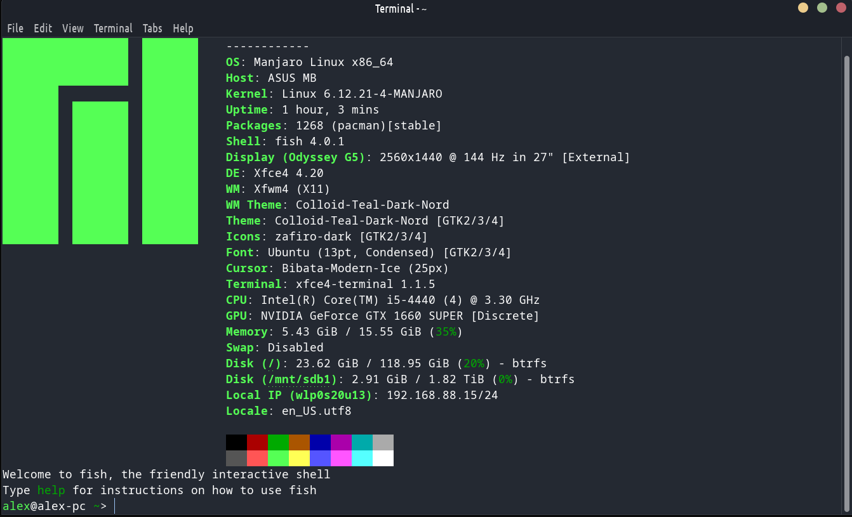852x517 pixels.
Task: Click the white color block
Action: click(383, 458)
